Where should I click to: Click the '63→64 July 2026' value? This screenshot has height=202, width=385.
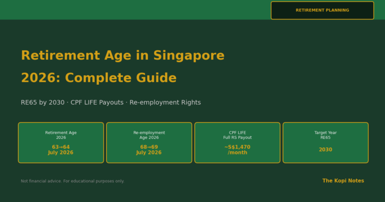[61, 150]
